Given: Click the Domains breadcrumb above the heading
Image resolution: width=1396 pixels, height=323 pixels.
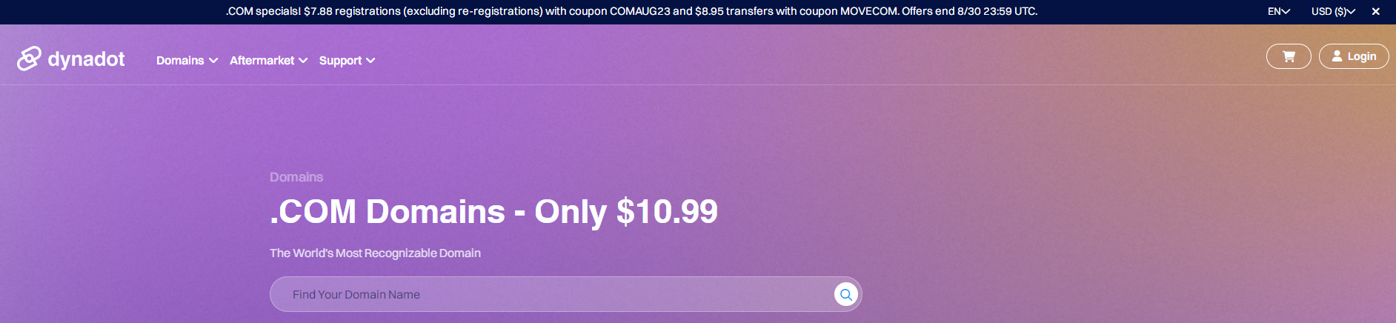Looking at the screenshot, I should [x=296, y=177].
